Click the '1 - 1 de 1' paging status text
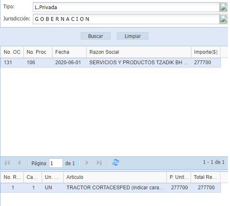 coord(214,162)
